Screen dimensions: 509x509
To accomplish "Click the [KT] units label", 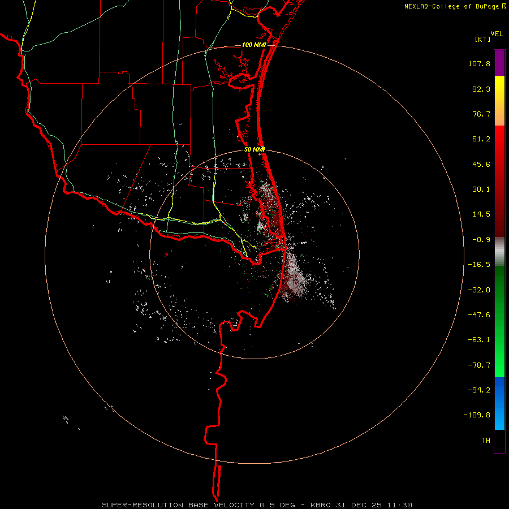I will [483, 39].
